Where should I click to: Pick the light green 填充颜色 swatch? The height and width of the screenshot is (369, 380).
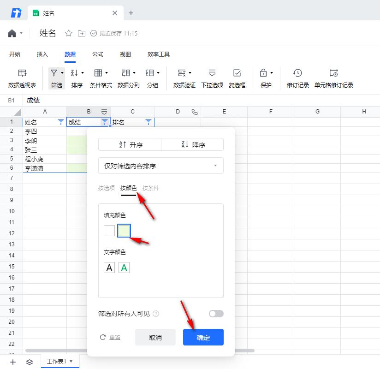124,230
